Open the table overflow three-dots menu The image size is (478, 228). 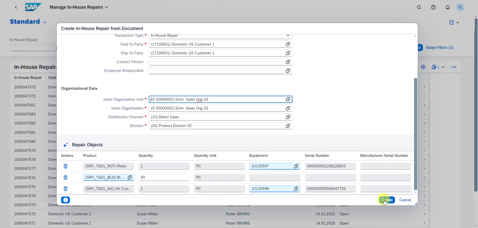(x=454, y=67)
